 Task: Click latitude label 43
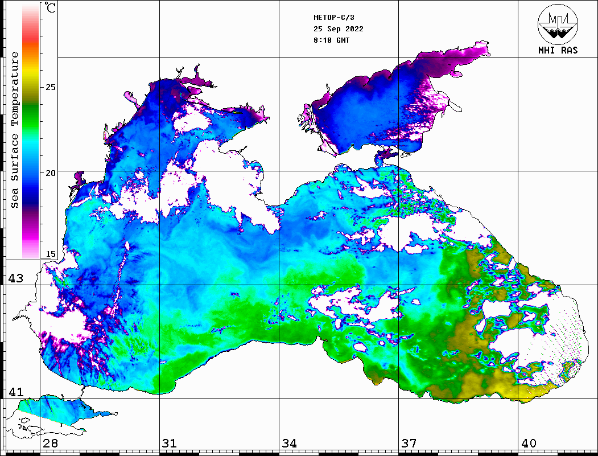point(16,278)
